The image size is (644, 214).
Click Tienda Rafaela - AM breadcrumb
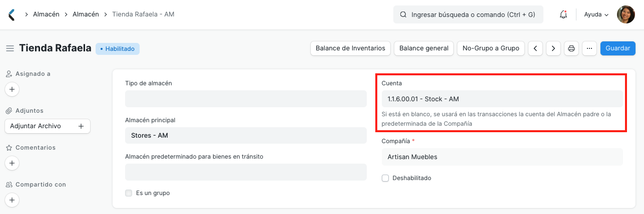coord(143,14)
